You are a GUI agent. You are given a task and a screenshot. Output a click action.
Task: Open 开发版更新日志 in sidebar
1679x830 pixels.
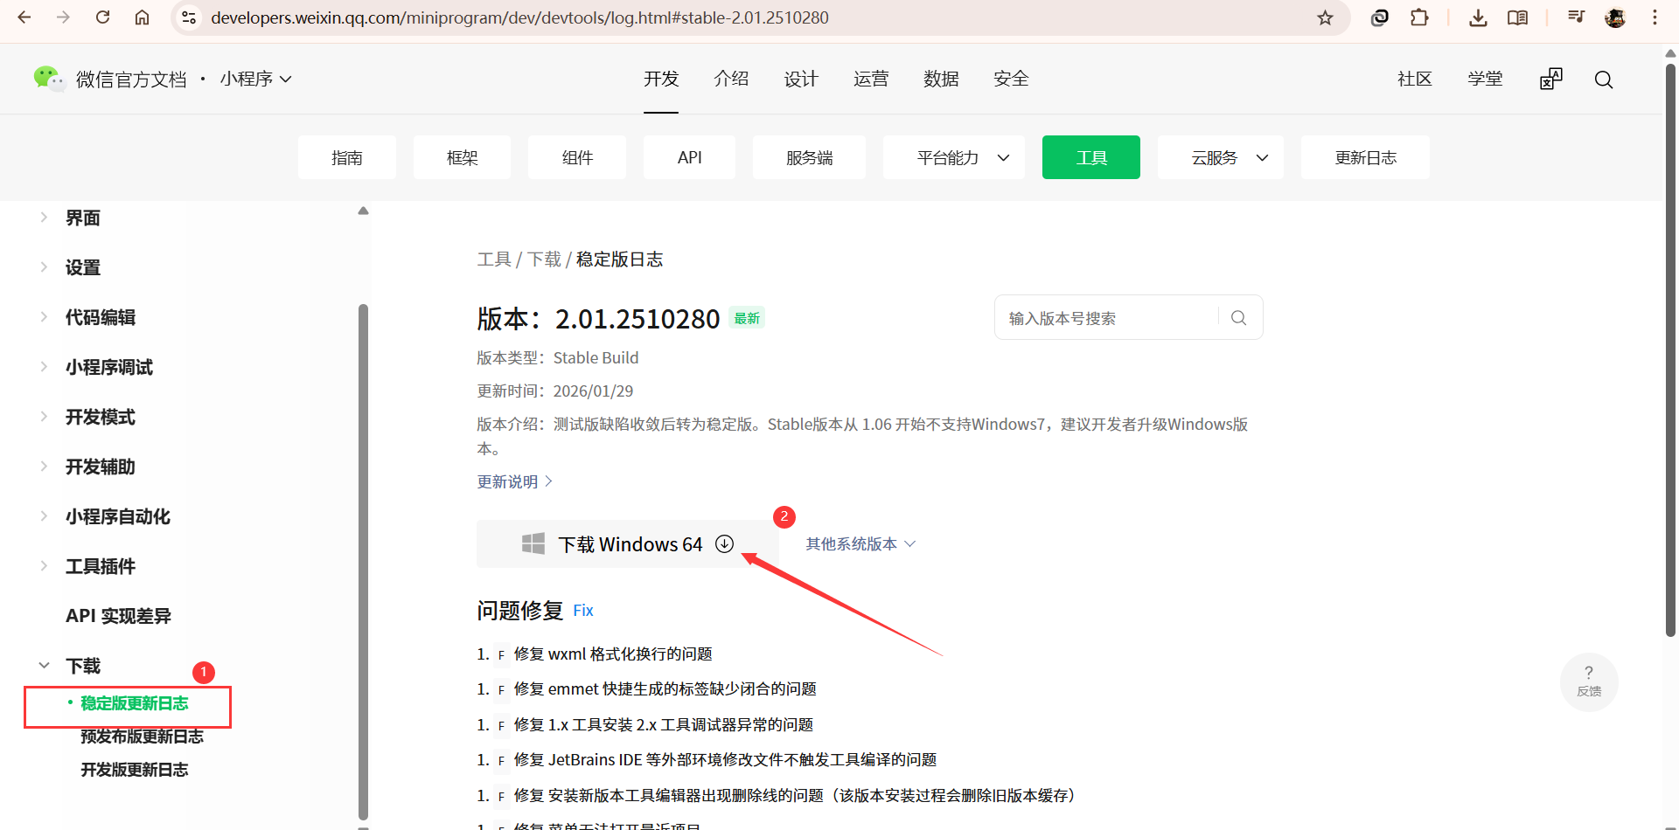coord(134,770)
